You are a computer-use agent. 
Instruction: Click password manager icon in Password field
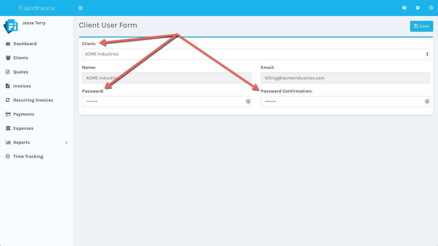248,102
